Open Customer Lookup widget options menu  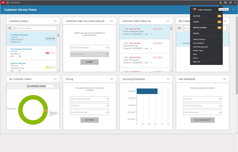click(x=55, y=21)
